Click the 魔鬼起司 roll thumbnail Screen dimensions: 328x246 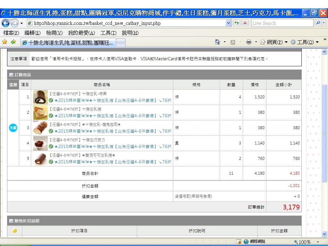[x=40, y=128]
